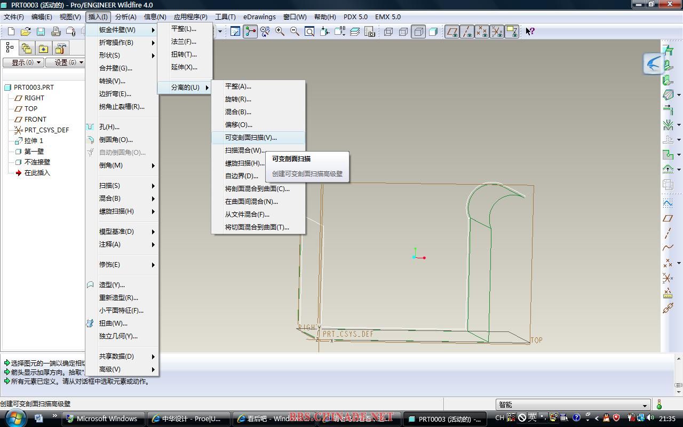Toggle datum axes display

pos(467,31)
